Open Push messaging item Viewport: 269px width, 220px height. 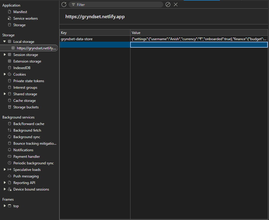pos(26,176)
